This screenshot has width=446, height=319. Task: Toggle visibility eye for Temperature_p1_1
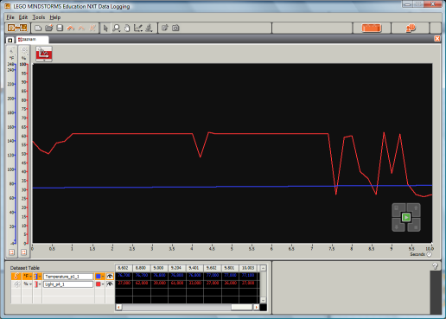click(110, 277)
